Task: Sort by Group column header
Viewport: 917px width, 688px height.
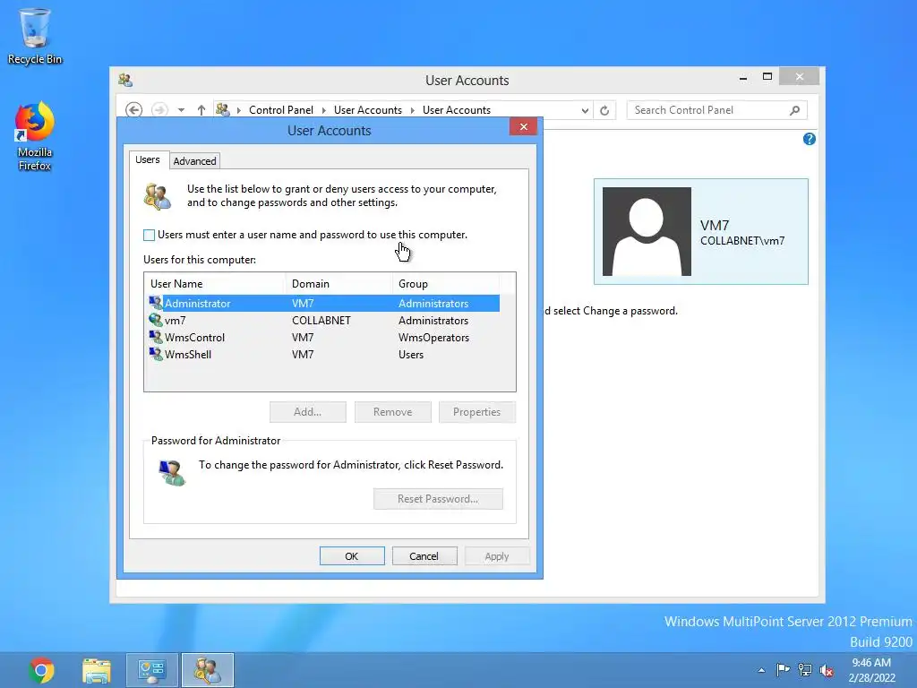Action: (446, 284)
